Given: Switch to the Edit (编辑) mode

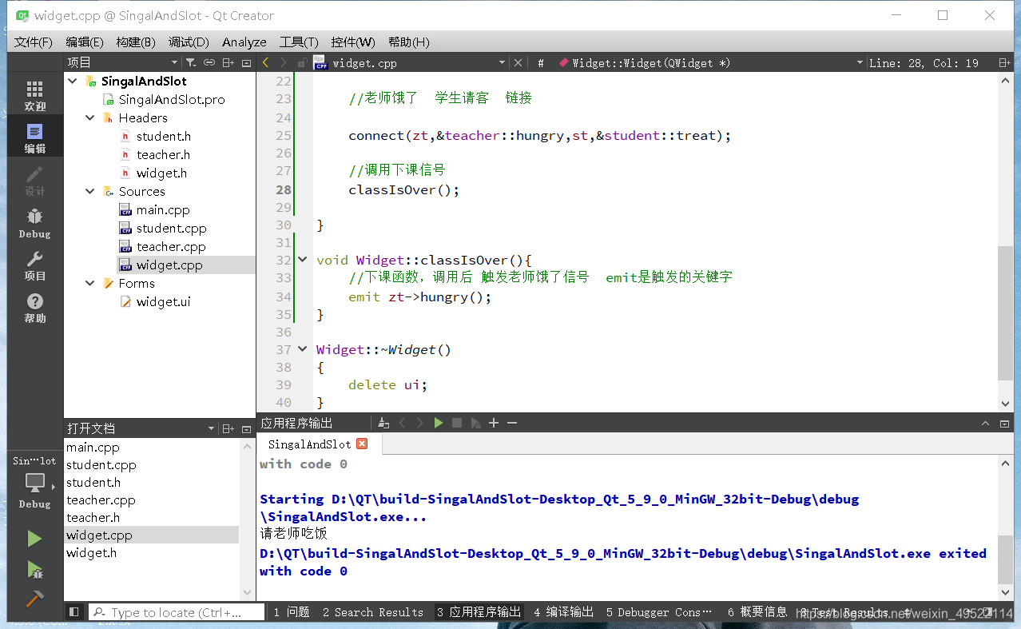Looking at the screenshot, I should [34, 138].
